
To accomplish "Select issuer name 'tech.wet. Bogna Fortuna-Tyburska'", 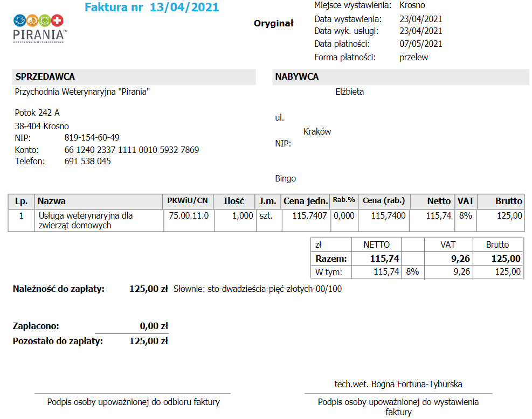I will click(x=398, y=384).
